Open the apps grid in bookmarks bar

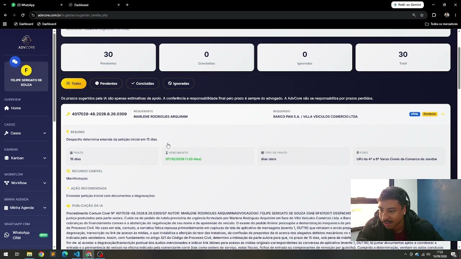pyautogui.click(x=5, y=24)
